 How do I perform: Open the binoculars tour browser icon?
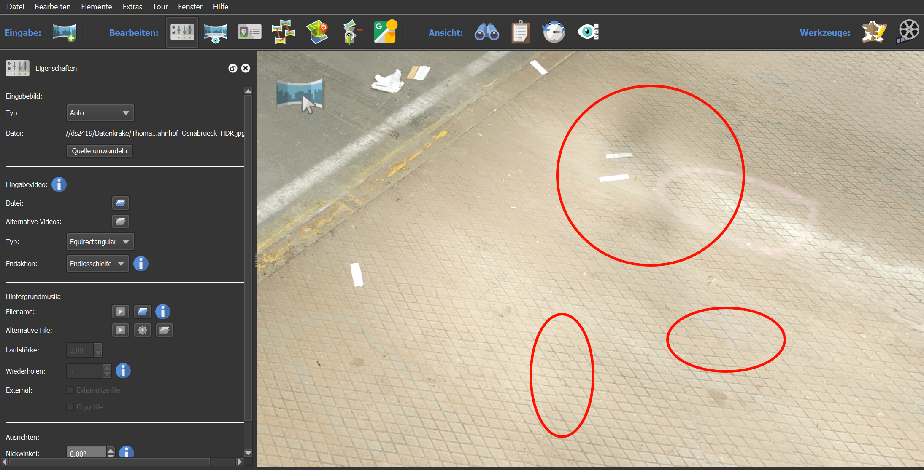coord(487,32)
